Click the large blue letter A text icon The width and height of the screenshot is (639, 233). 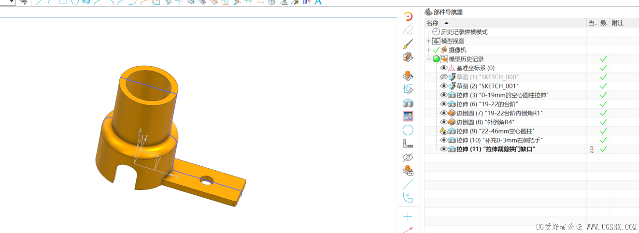tap(318, 2)
